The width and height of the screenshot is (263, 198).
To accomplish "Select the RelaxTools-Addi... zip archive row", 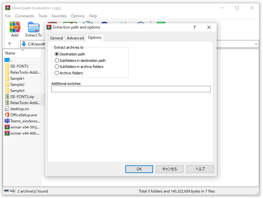I will click(x=22, y=103).
